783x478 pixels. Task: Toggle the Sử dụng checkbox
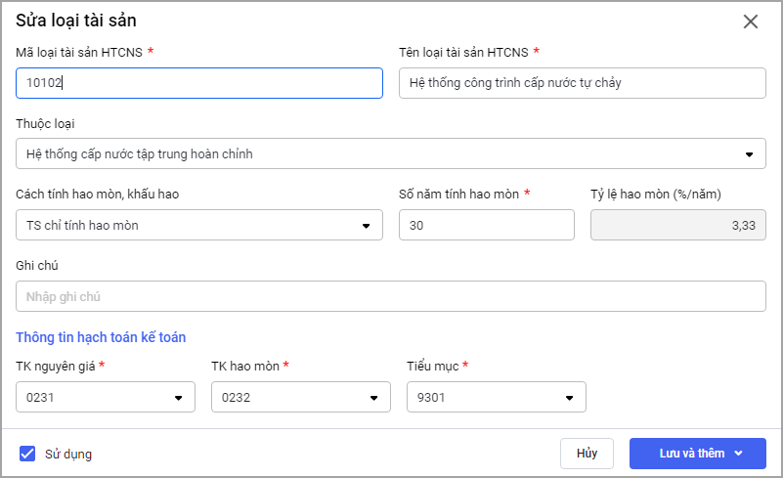coord(27,454)
